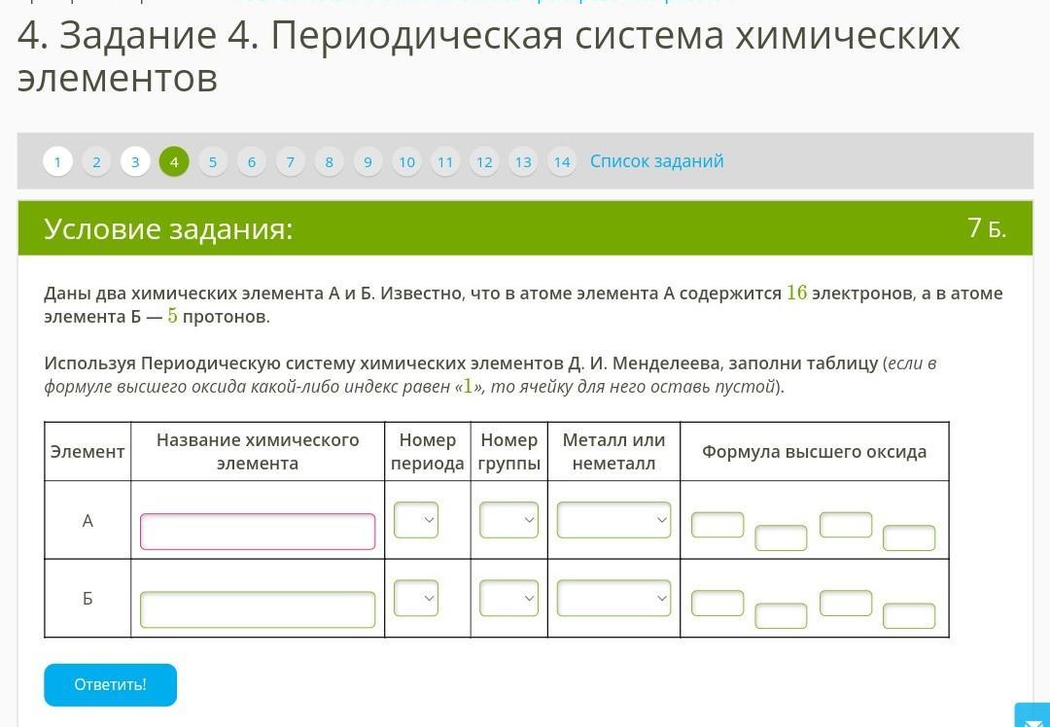Image resolution: width=1050 pixels, height=727 pixels.
Task: Go to task number 13
Action: (524, 162)
